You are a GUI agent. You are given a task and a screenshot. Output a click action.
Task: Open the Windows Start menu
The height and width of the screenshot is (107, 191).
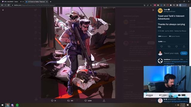pos(2,105)
